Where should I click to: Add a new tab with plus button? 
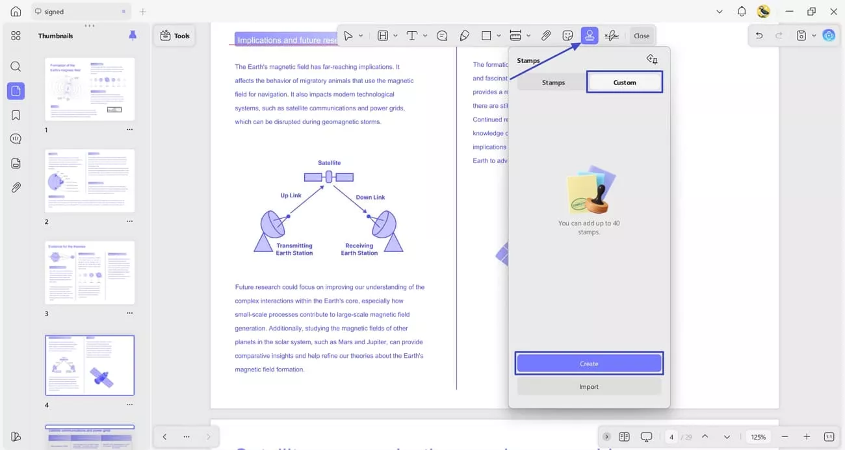coord(143,12)
